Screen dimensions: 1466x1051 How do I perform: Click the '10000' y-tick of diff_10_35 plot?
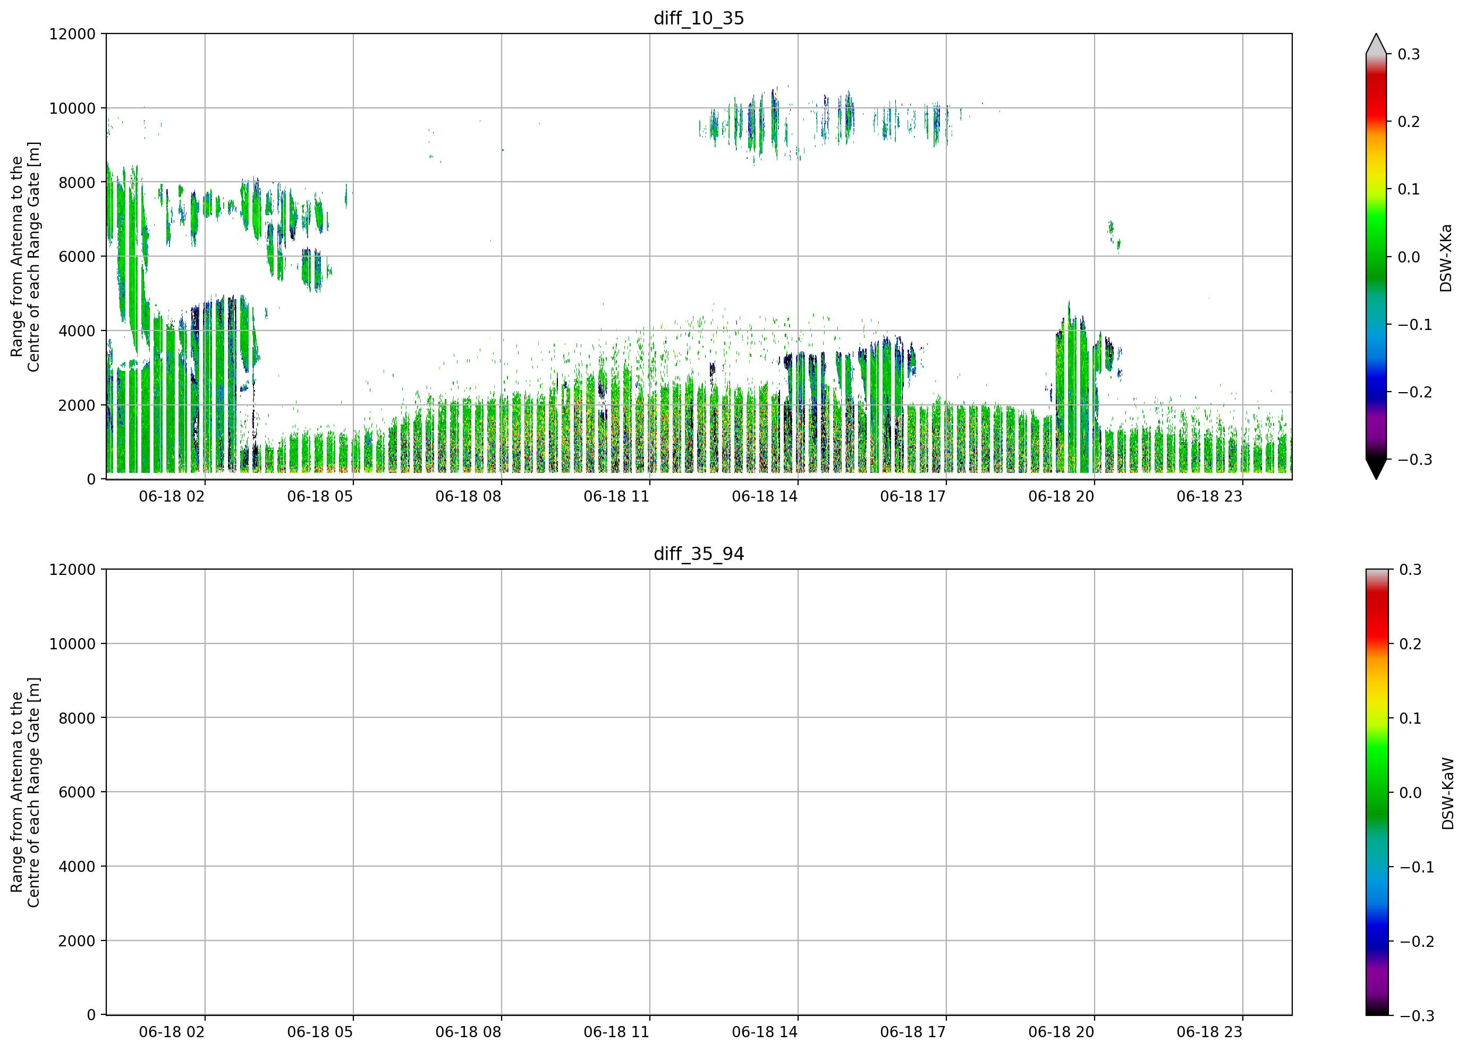(72, 108)
